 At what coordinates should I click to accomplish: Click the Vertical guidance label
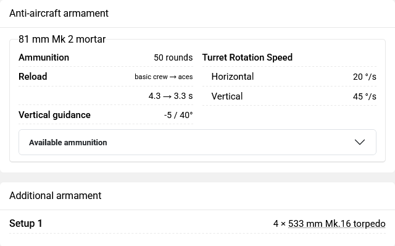pos(54,115)
